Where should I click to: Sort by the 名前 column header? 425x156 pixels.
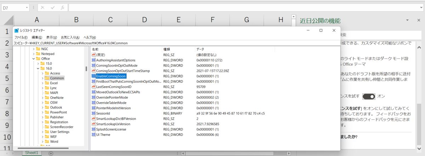(x=126, y=49)
